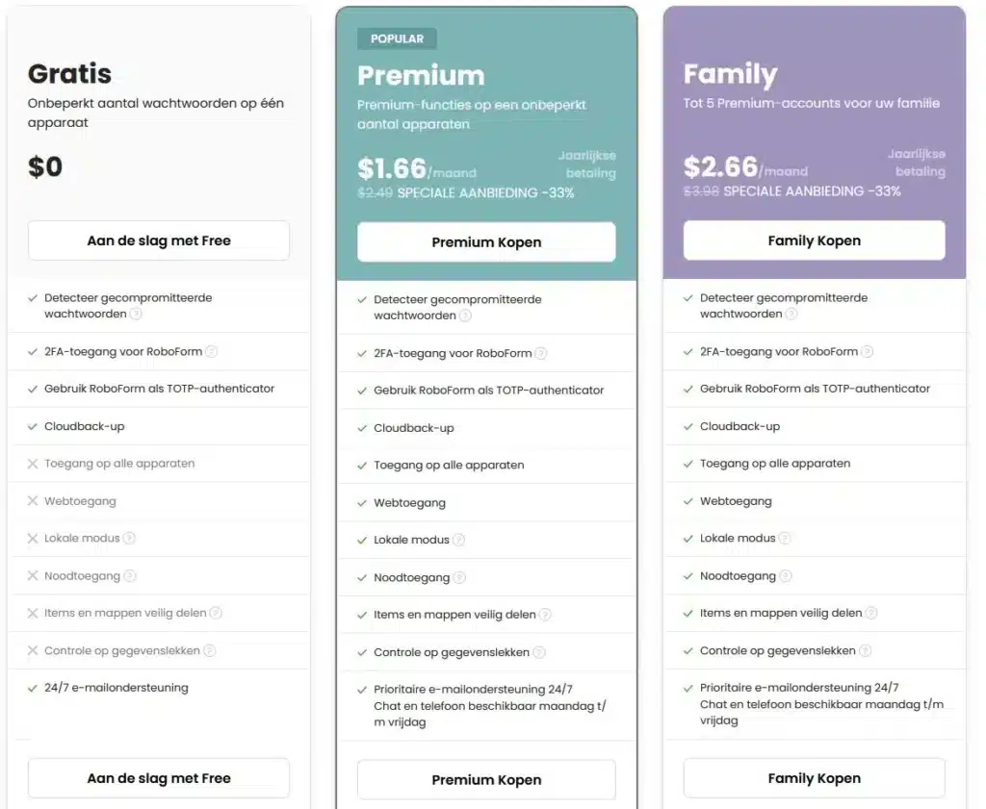This screenshot has width=986, height=809.
Task: Click help icon next to Controle op gegevenslekken in Family
Action: click(x=866, y=650)
